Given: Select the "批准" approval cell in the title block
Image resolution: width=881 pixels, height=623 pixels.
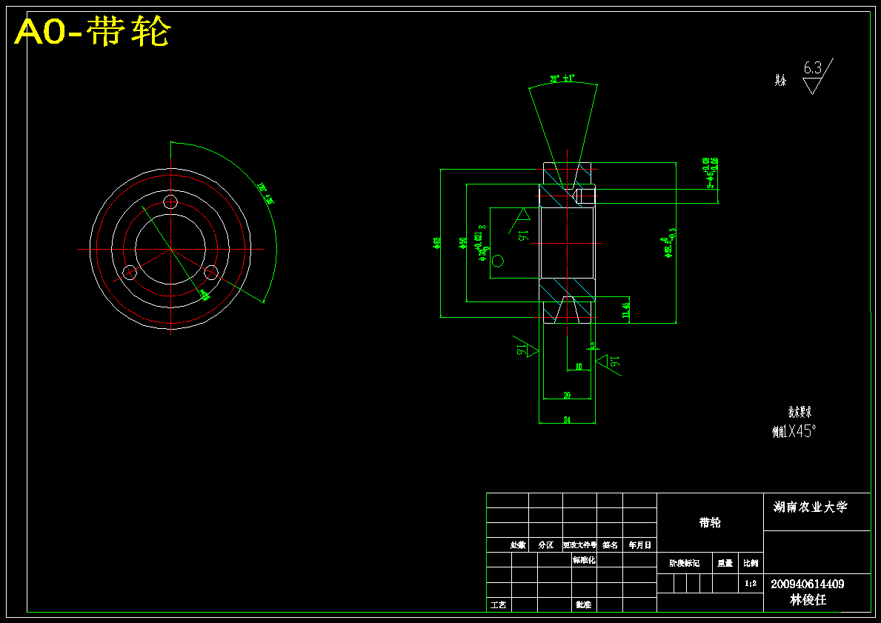Looking at the screenshot, I should 584,605.
